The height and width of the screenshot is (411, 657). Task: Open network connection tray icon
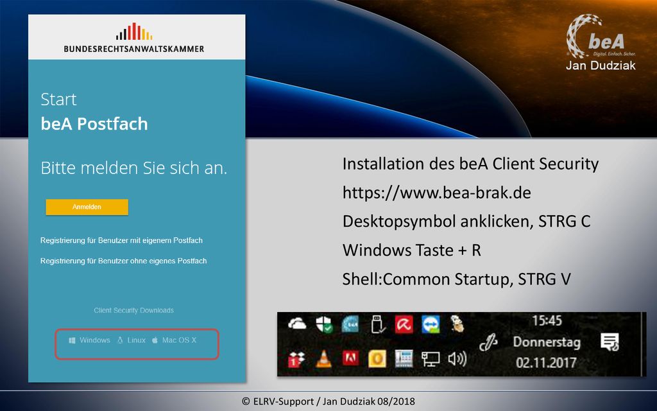click(431, 360)
